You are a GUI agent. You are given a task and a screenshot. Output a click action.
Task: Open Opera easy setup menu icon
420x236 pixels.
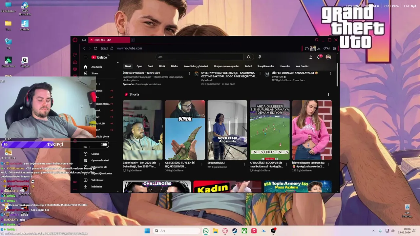[334, 49]
